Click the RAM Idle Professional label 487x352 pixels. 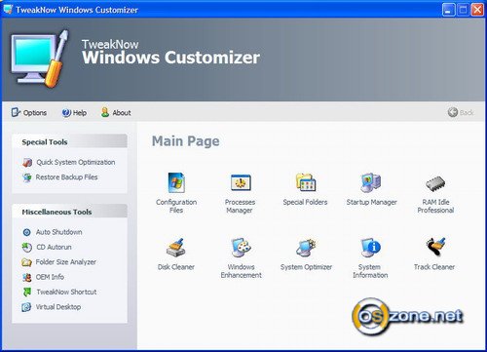pos(435,206)
